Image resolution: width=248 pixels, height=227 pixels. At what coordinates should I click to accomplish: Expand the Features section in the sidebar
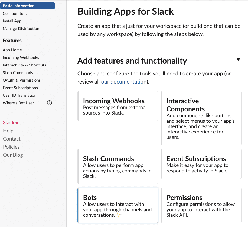(x=12, y=40)
